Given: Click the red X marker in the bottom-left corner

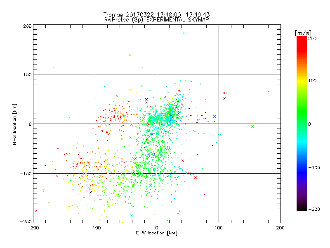Looking at the screenshot, I should (36, 211).
